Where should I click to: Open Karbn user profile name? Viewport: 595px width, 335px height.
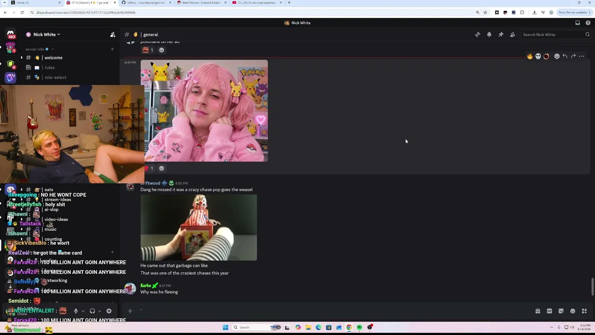point(145,285)
